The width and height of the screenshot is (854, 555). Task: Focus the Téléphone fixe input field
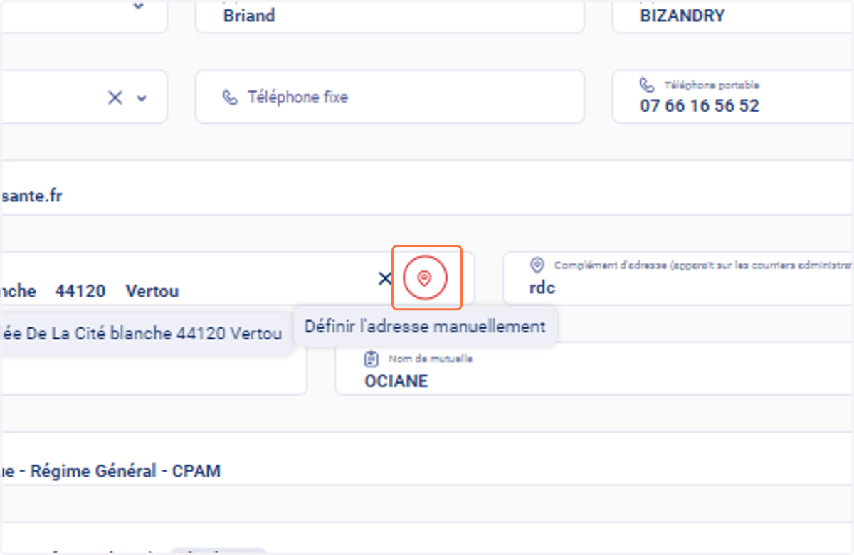390,97
